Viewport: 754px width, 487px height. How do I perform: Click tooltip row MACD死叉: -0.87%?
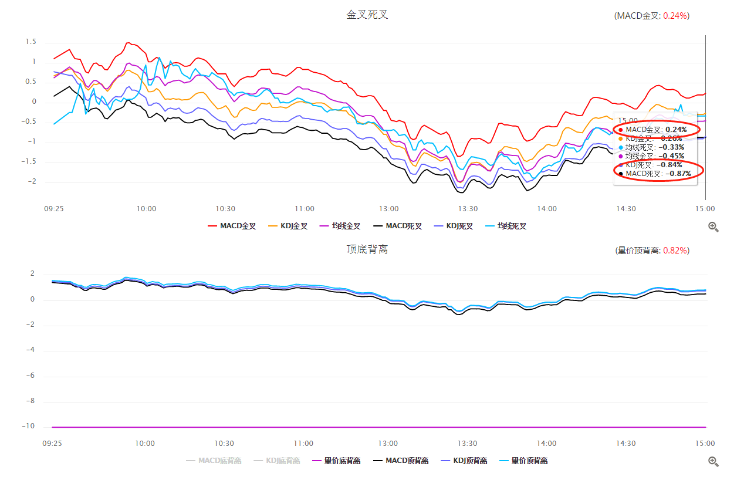(x=654, y=174)
